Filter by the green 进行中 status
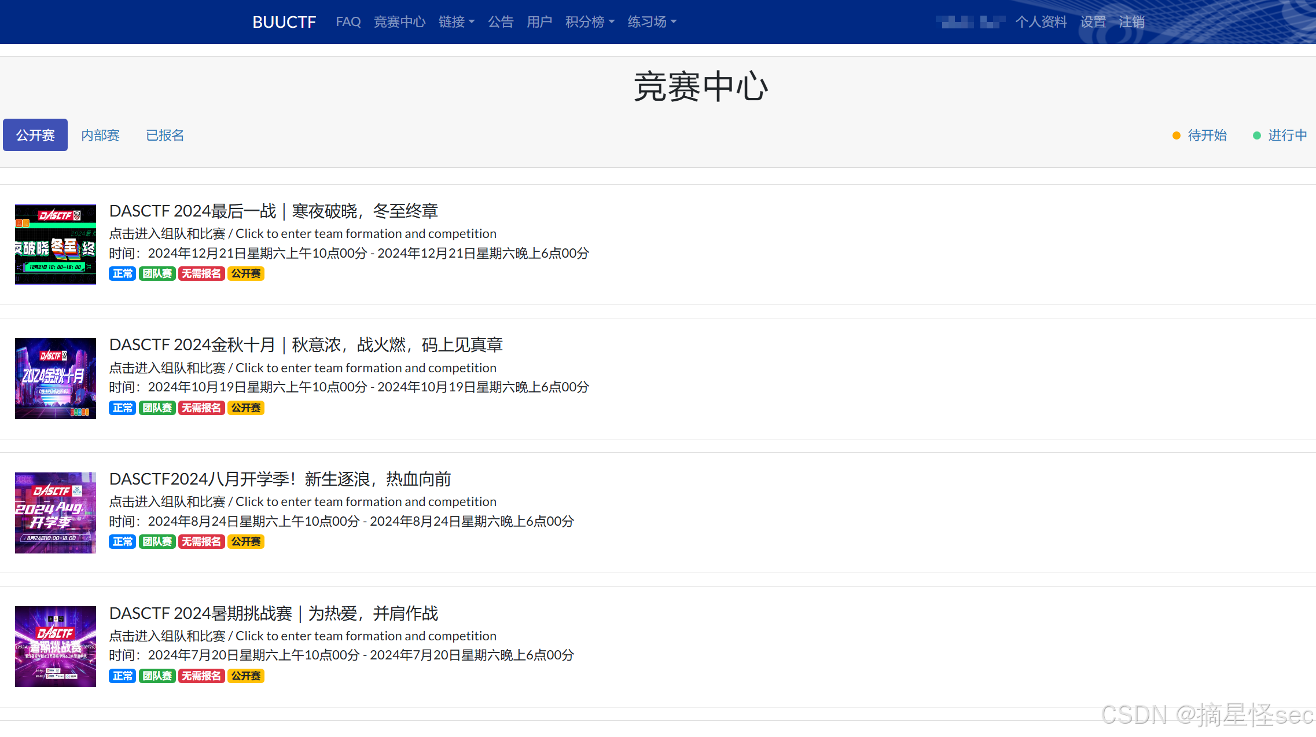The width and height of the screenshot is (1316, 737). tap(1286, 135)
